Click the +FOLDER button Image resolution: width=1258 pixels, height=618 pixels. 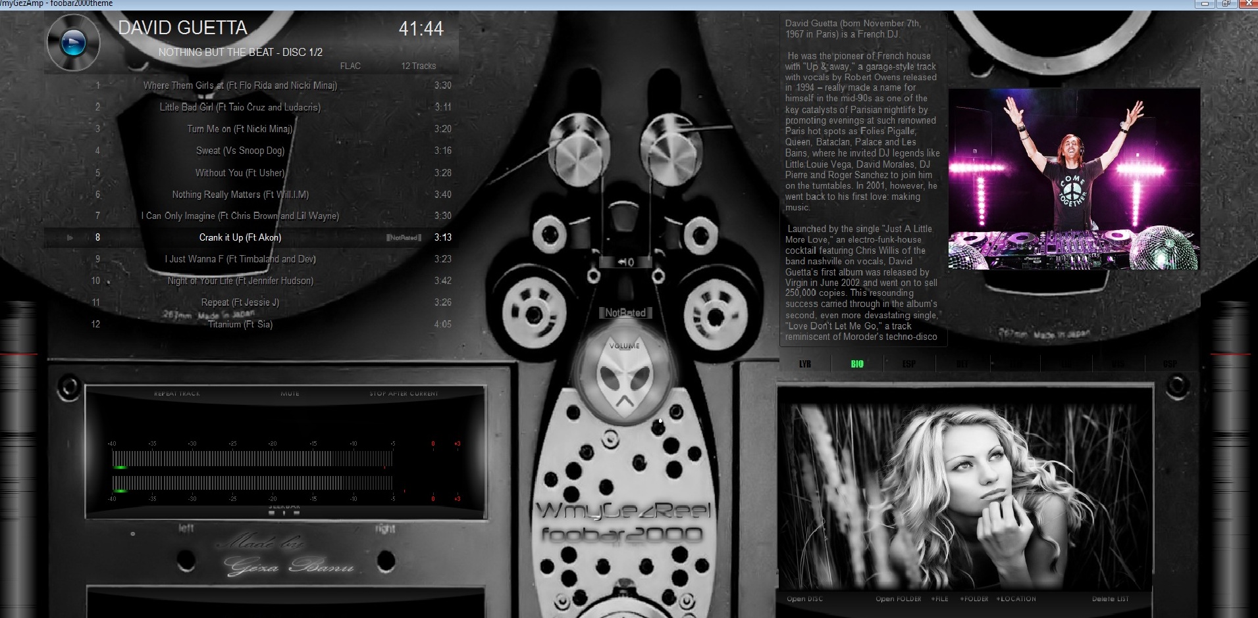coord(974,599)
